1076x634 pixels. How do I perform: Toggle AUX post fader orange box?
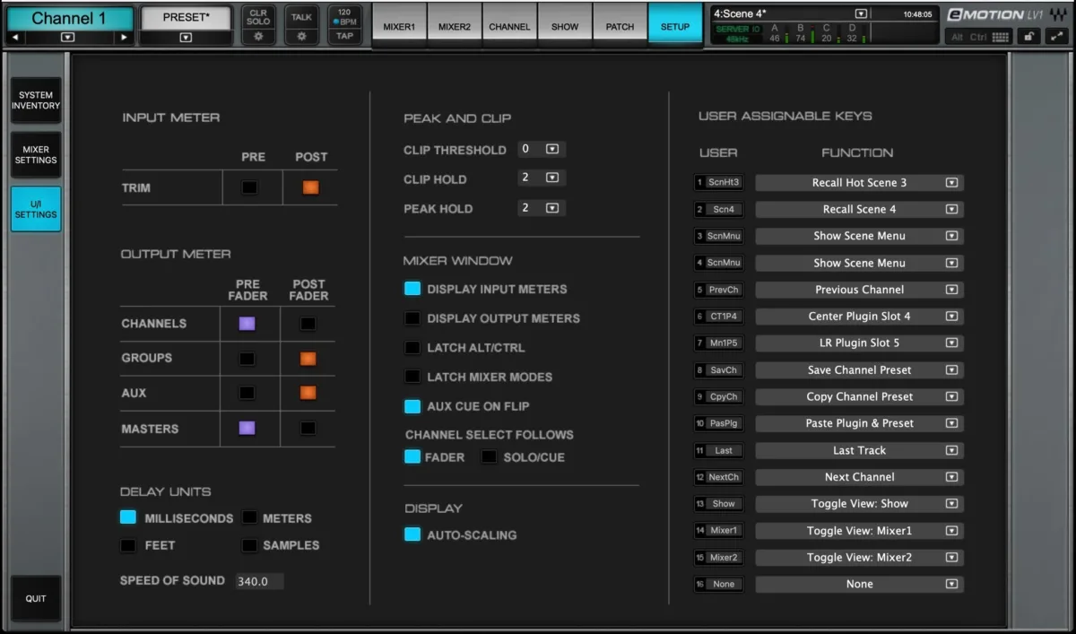tap(308, 393)
